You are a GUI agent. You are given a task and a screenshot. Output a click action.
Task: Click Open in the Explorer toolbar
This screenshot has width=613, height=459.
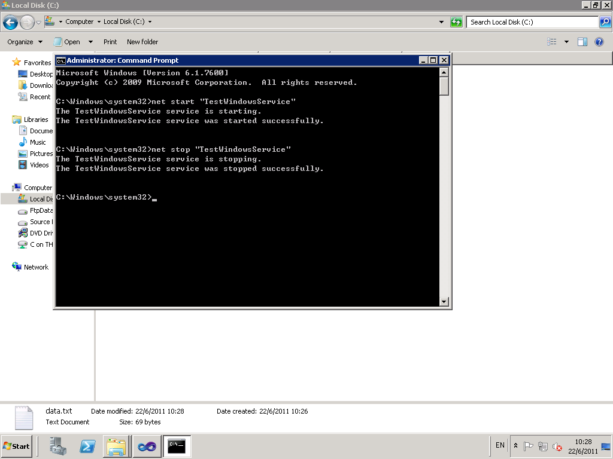point(67,42)
